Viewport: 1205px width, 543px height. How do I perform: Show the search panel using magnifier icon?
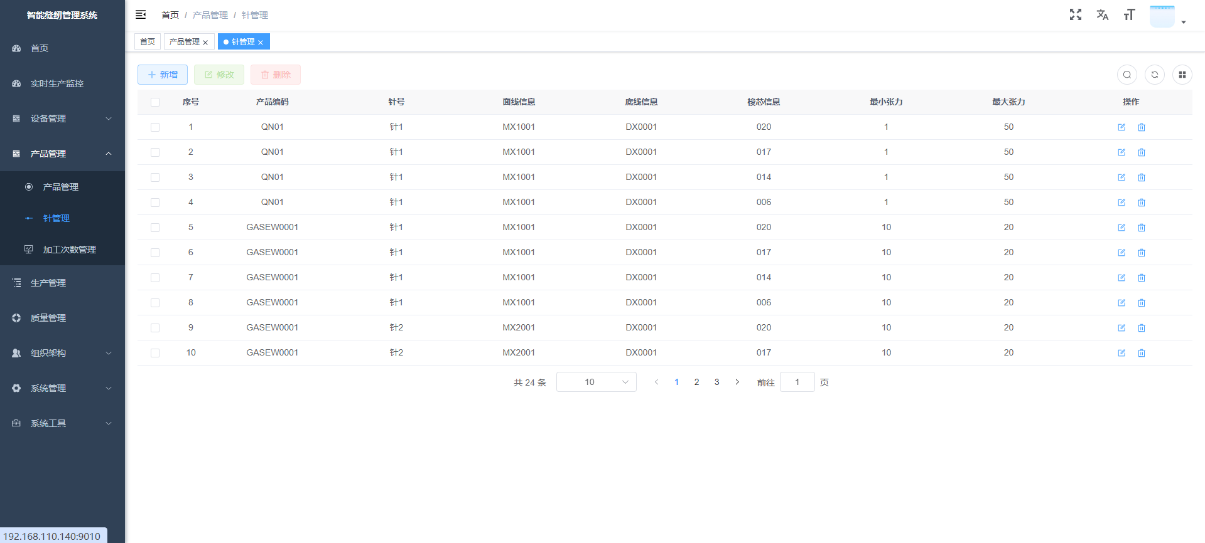(x=1127, y=75)
